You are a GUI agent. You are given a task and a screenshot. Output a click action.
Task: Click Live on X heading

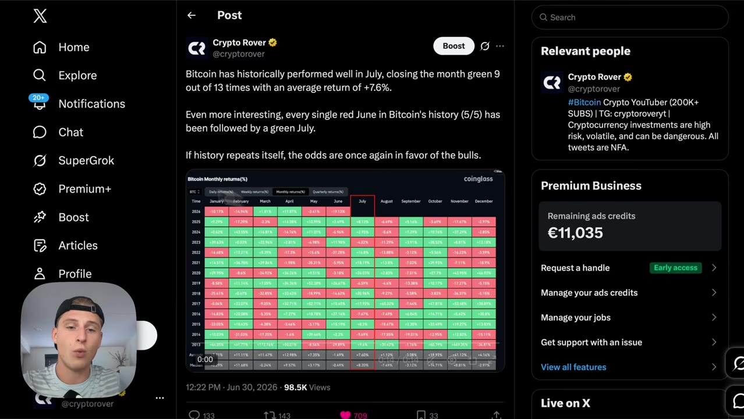pos(565,403)
